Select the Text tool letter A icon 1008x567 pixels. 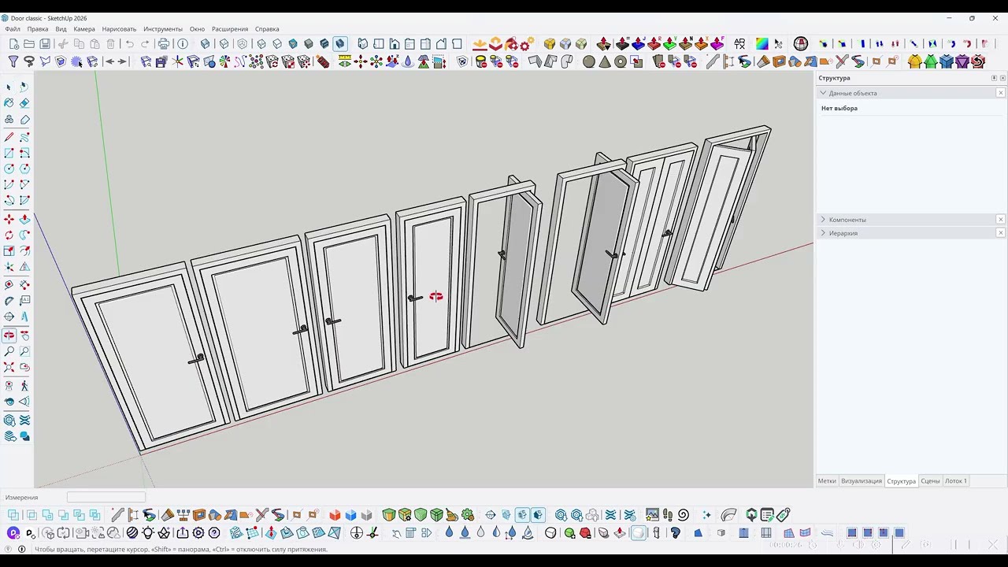coord(24,317)
